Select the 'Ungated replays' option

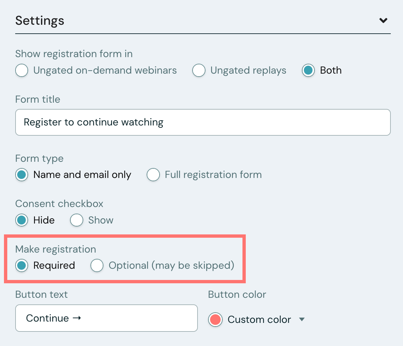[x=199, y=70]
